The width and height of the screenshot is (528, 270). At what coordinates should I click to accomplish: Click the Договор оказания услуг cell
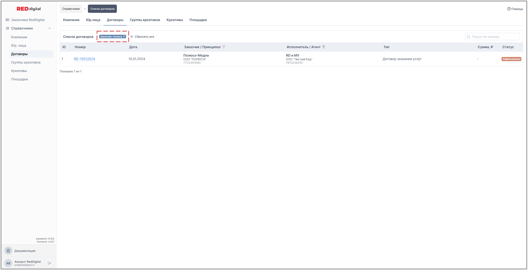click(402, 59)
